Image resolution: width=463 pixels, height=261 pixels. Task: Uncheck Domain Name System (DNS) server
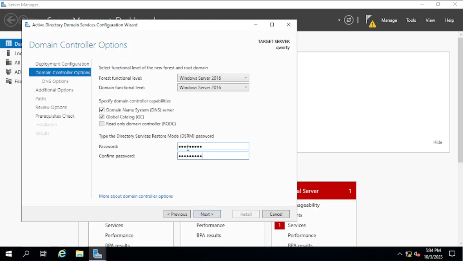click(x=102, y=110)
